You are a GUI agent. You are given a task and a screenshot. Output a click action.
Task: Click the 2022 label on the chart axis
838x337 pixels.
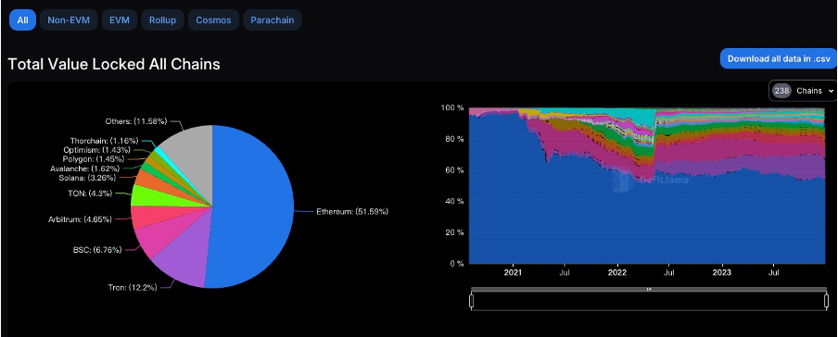pyautogui.click(x=617, y=272)
